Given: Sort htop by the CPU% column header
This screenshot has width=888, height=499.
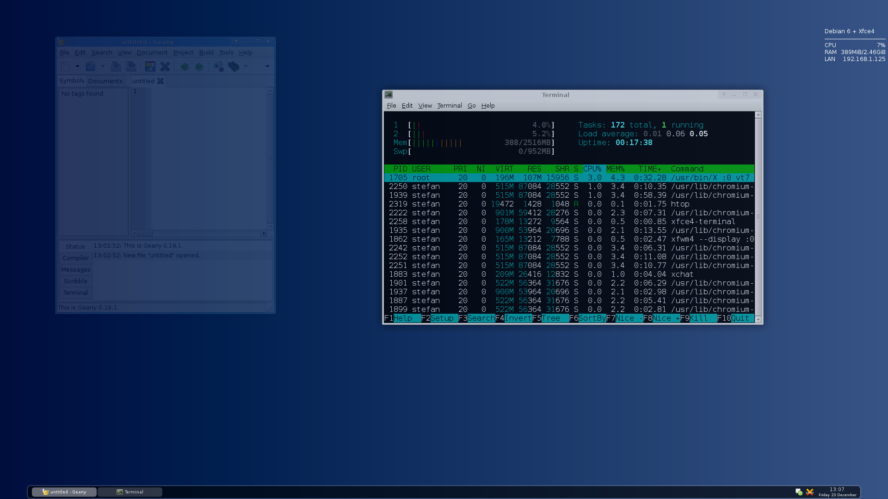Looking at the screenshot, I should point(592,169).
